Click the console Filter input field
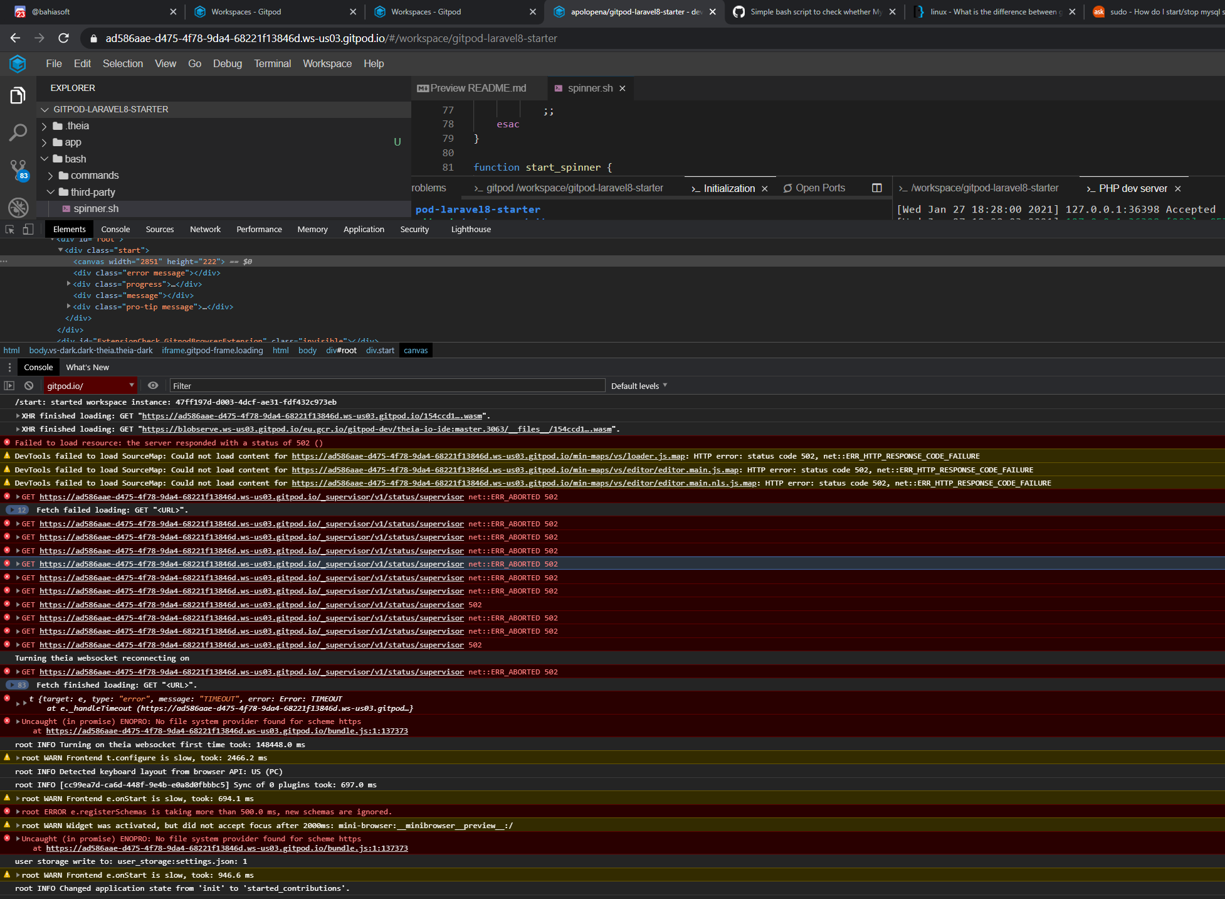The width and height of the screenshot is (1225, 899). pyautogui.click(x=386, y=386)
